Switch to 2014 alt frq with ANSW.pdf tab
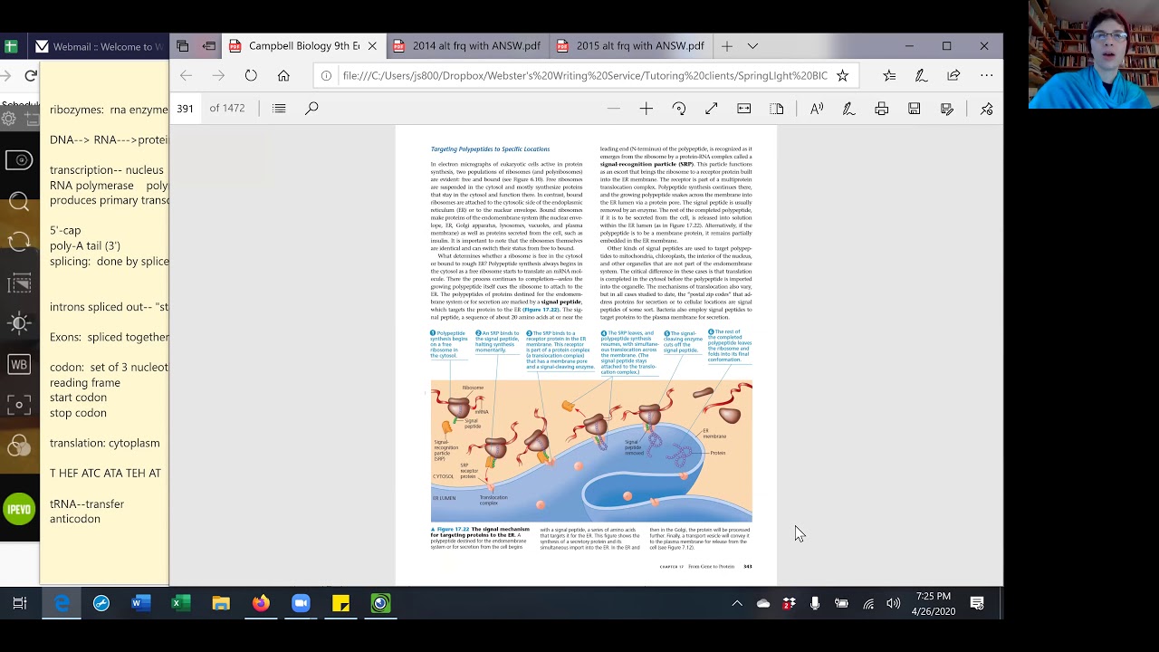The image size is (1159, 652). [x=466, y=46]
